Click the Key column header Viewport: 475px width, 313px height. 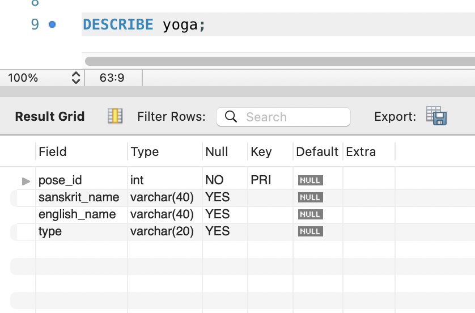point(261,151)
